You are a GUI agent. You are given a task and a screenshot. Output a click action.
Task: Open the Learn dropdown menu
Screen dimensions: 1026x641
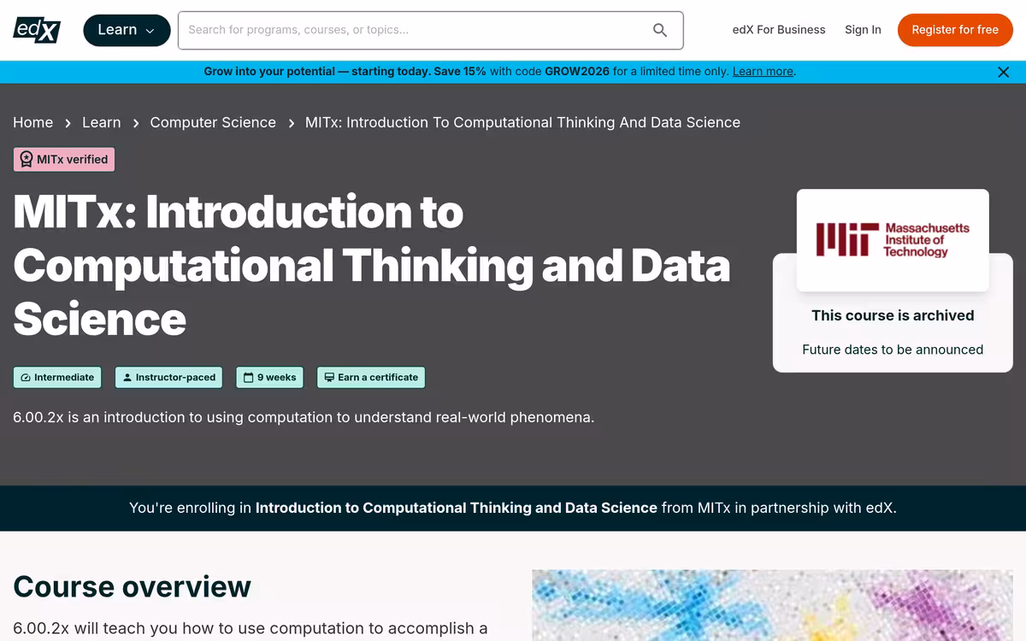point(126,30)
